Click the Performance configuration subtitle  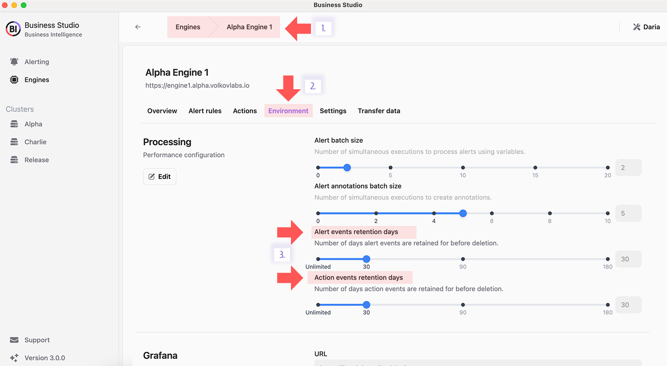pos(184,155)
